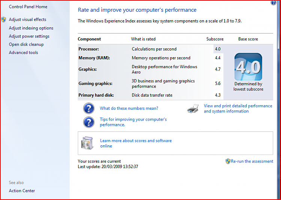The image size is (281, 200).
Task: Open Advanced tools
Action: 24,53
